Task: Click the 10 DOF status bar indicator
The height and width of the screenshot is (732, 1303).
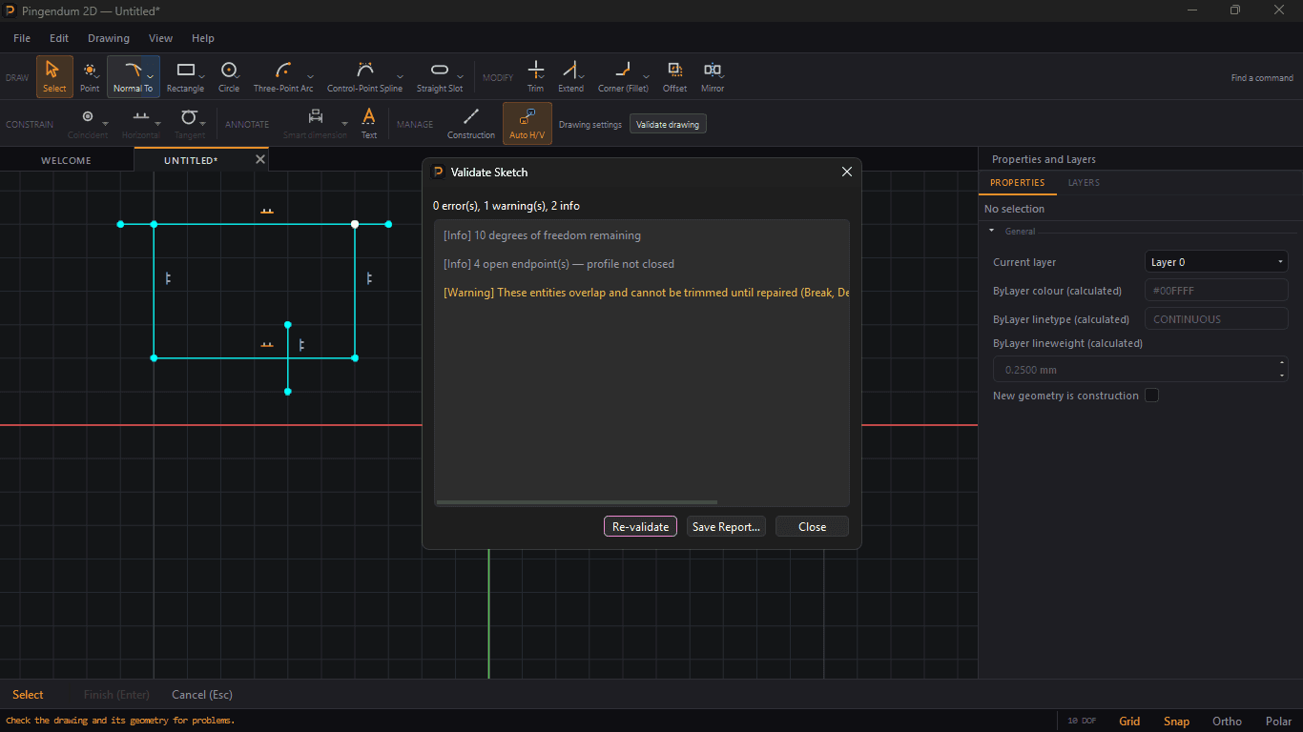Action: 1082,722
